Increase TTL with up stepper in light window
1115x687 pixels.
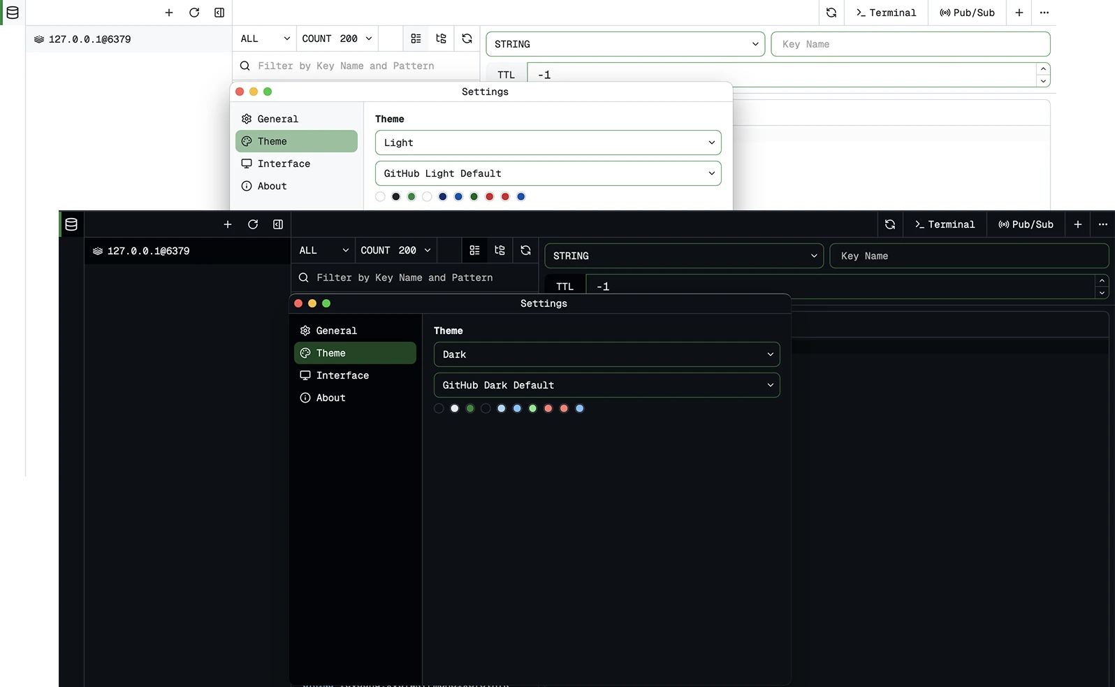point(1043,68)
